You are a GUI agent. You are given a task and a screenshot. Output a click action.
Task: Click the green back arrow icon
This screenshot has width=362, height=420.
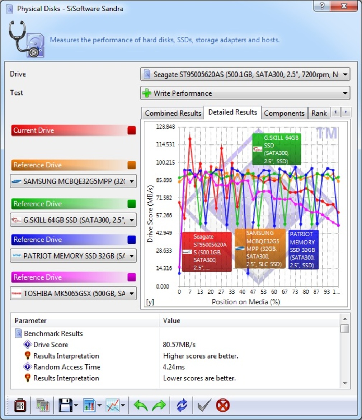(x=141, y=405)
